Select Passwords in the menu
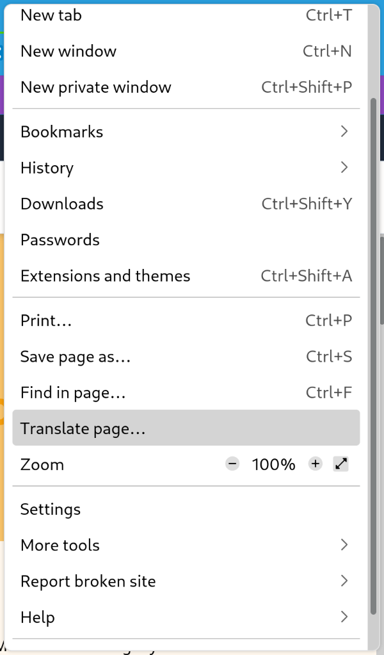Viewport: 384px width, 655px height. pos(60,240)
